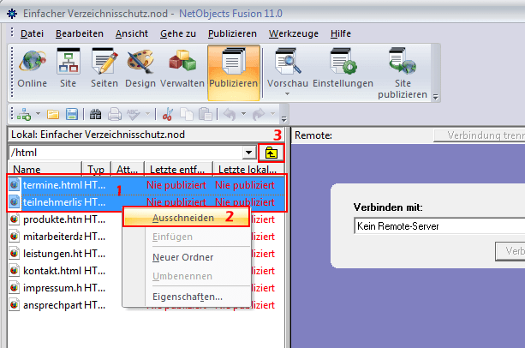Open the Publizieren menu
This screenshot has height=348, width=525.
click(232, 33)
